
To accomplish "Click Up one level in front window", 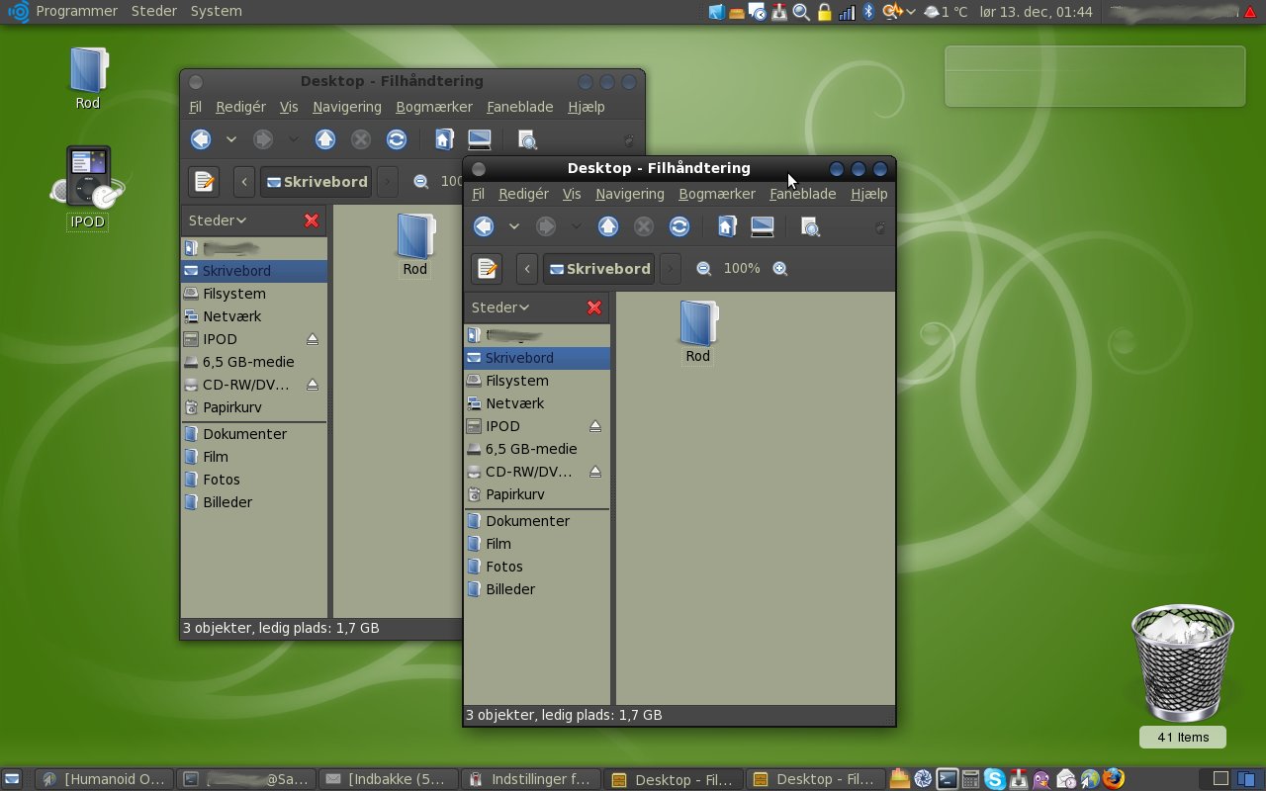I will coord(608,226).
